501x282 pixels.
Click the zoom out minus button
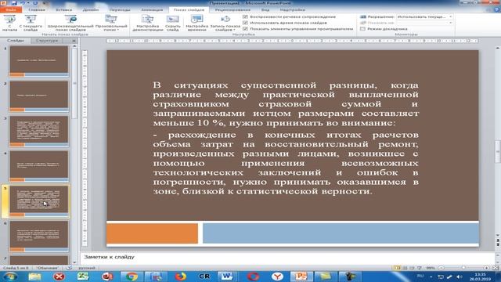pyautogui.click(x=441, y=268)
